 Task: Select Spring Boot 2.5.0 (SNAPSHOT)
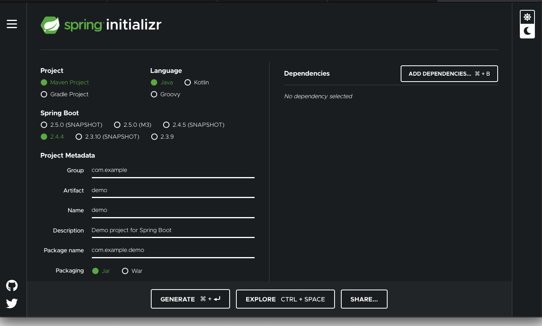(71, 125)
